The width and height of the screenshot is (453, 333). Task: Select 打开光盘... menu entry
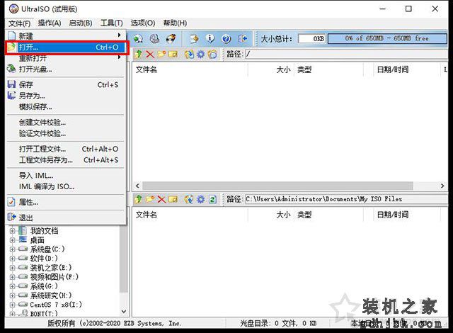tap(67, 69)
